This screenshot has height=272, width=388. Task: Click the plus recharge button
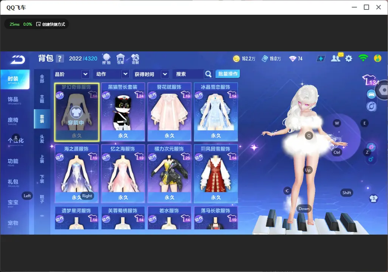click(x=320, y=59)
